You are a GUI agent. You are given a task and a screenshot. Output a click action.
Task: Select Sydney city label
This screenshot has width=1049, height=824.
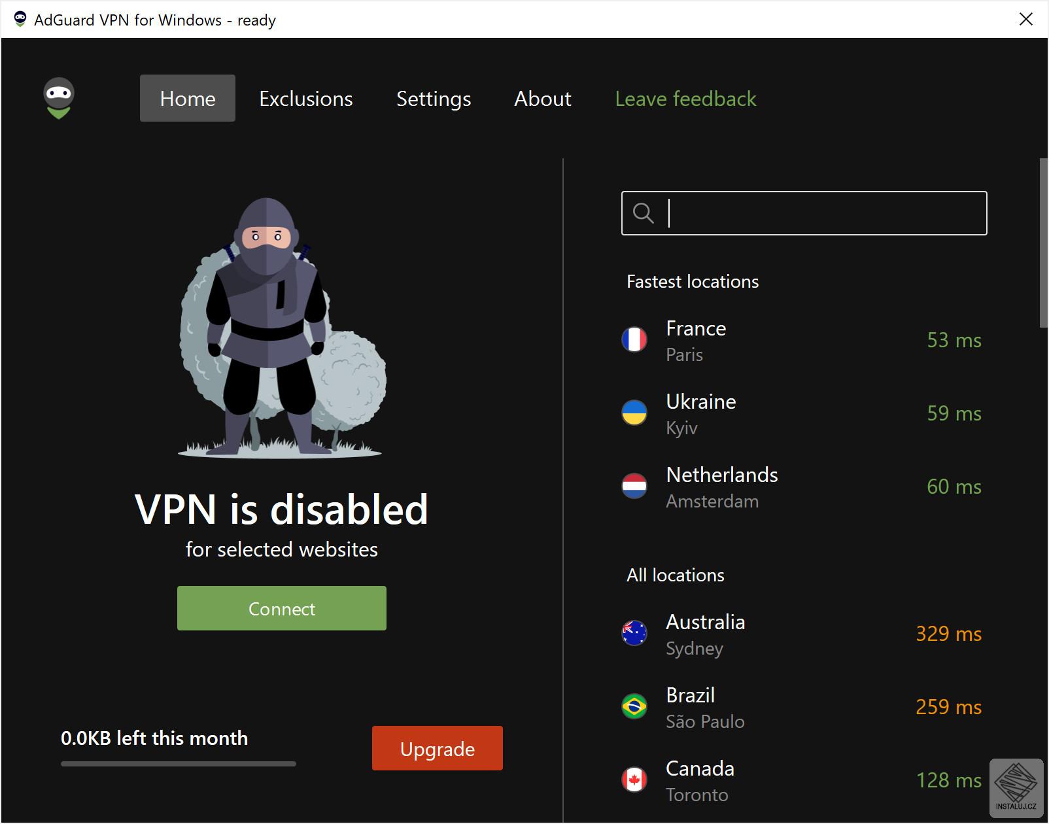pos(695,649)
